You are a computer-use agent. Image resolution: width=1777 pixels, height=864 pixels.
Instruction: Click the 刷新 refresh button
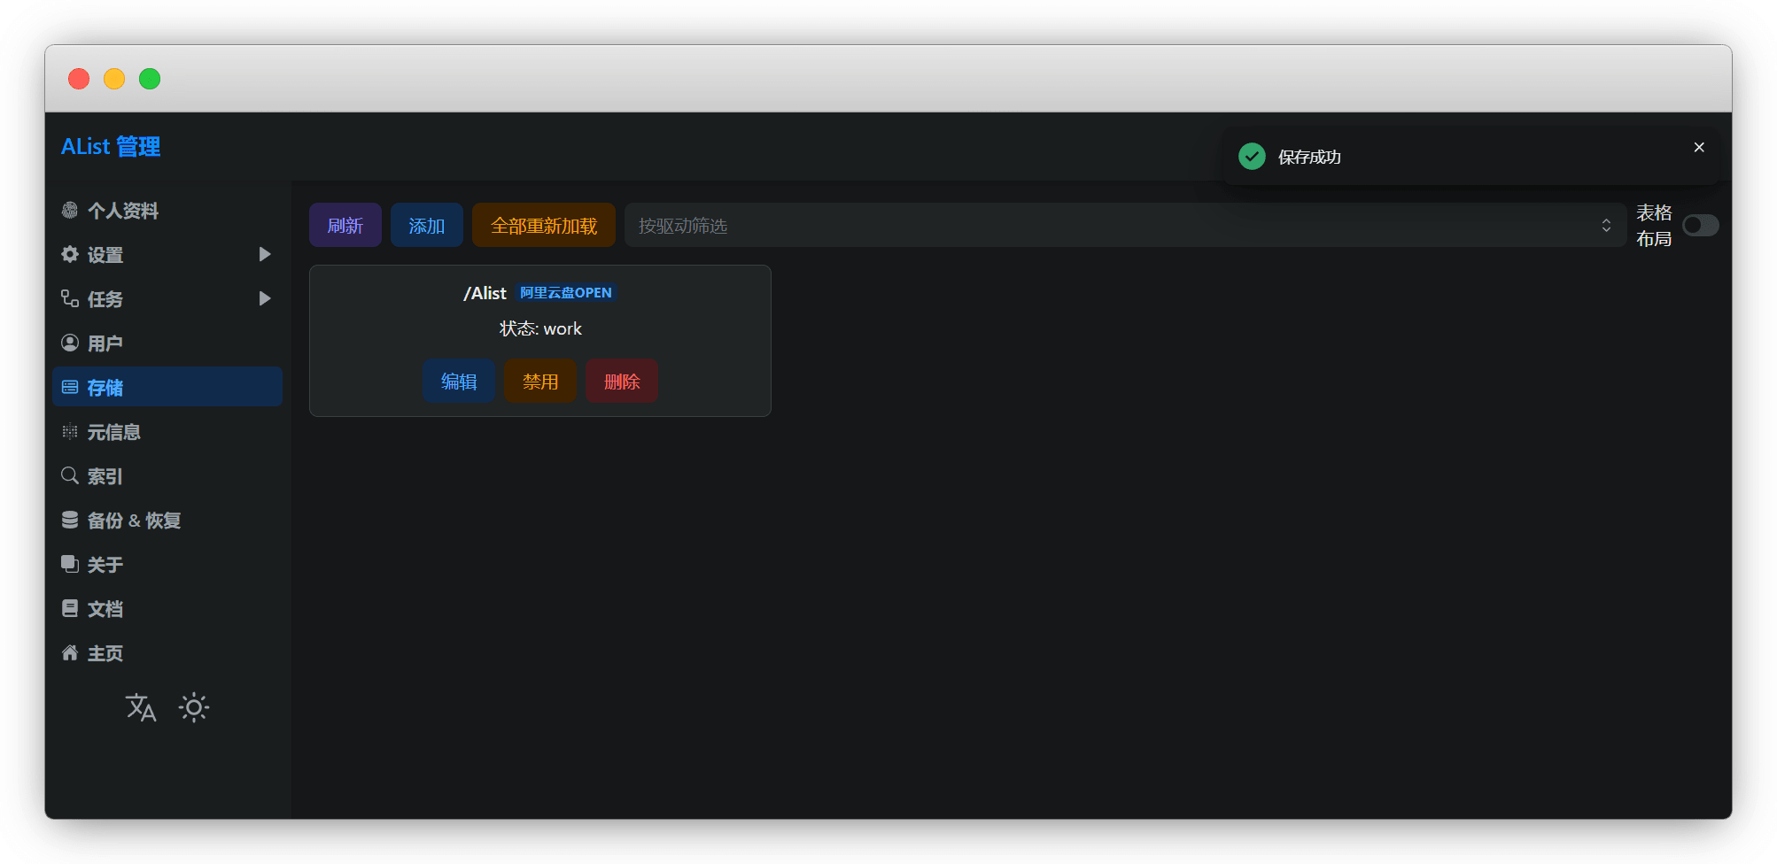click(x=345, y=225)
